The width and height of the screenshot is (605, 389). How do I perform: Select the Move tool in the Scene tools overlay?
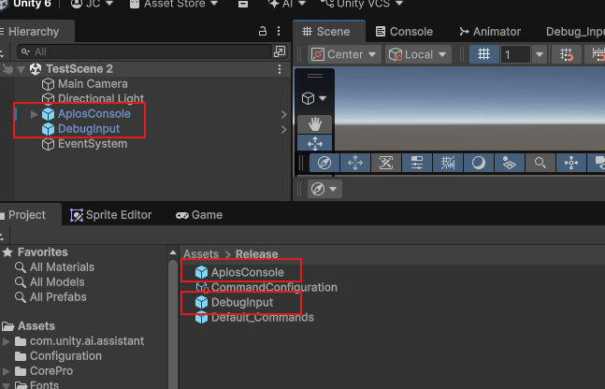(x=315, y=143)
